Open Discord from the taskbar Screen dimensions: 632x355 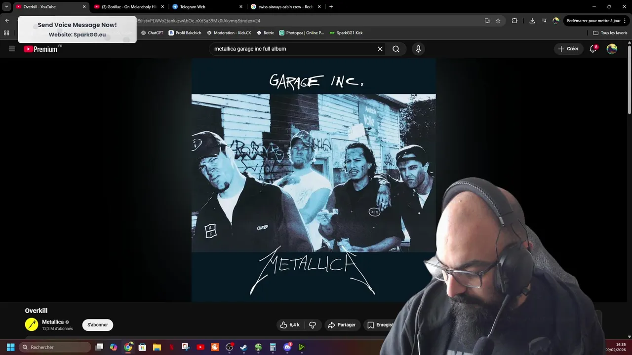point(287,347)
